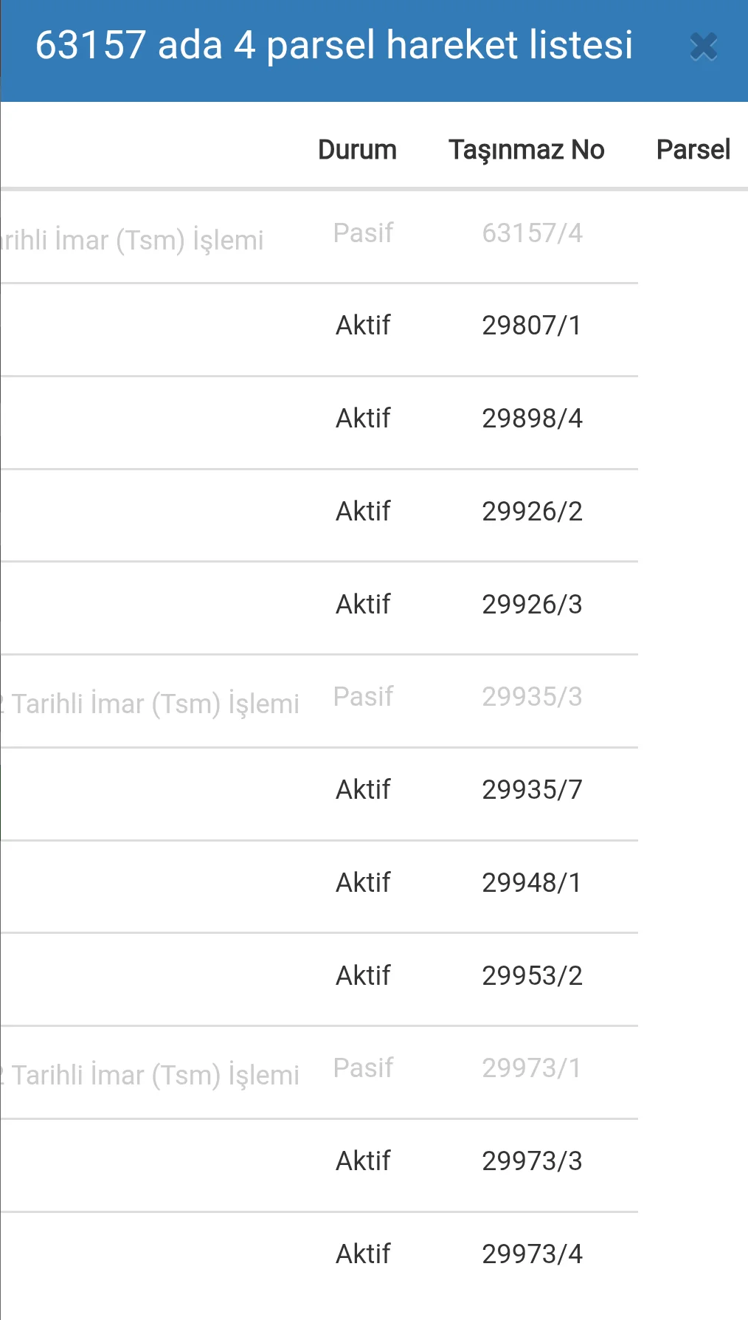The height and width of the screenshot is (1320, 748).
Task: Click the Parsel column header
Action: 693,150
